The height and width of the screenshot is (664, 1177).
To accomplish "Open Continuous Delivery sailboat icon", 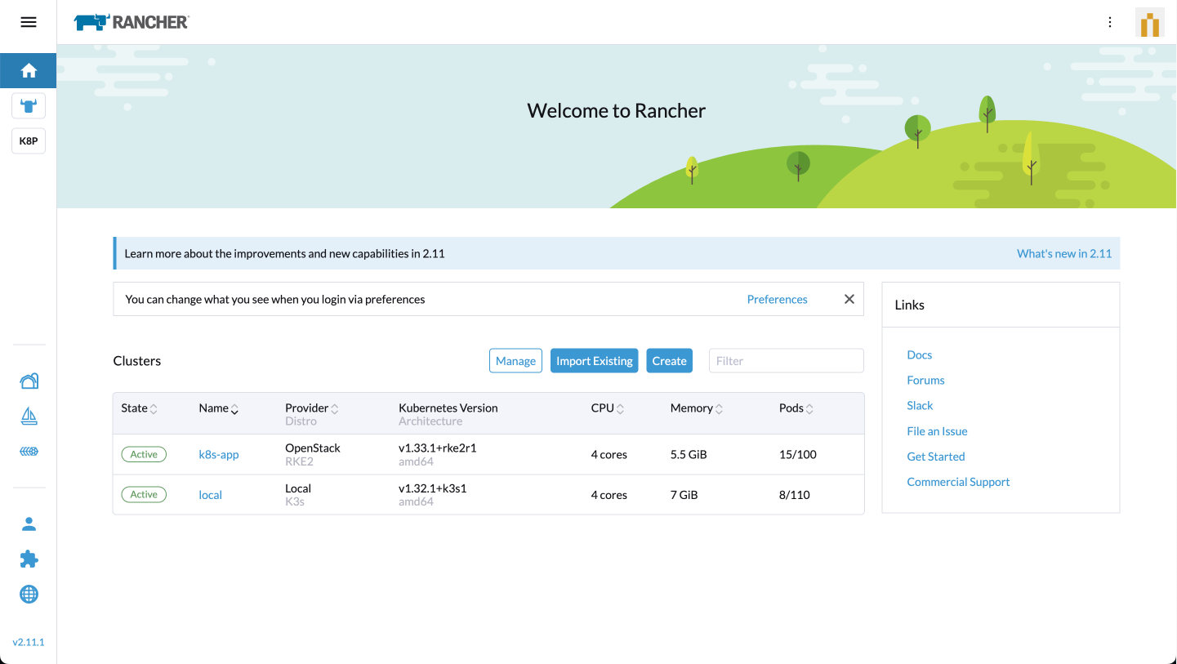I will coord(29,417).
